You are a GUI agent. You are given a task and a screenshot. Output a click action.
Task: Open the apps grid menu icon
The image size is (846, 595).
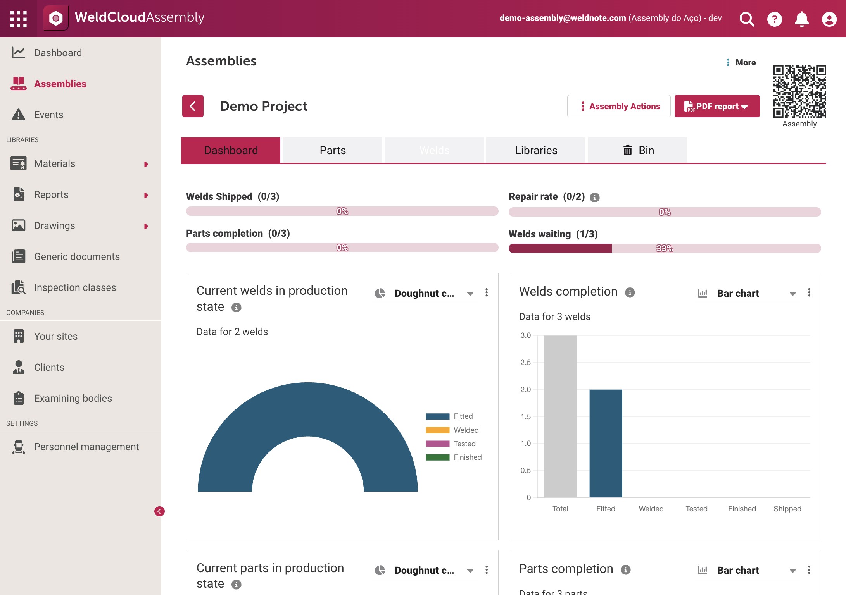pyautogui.click(x=18, y=19)
